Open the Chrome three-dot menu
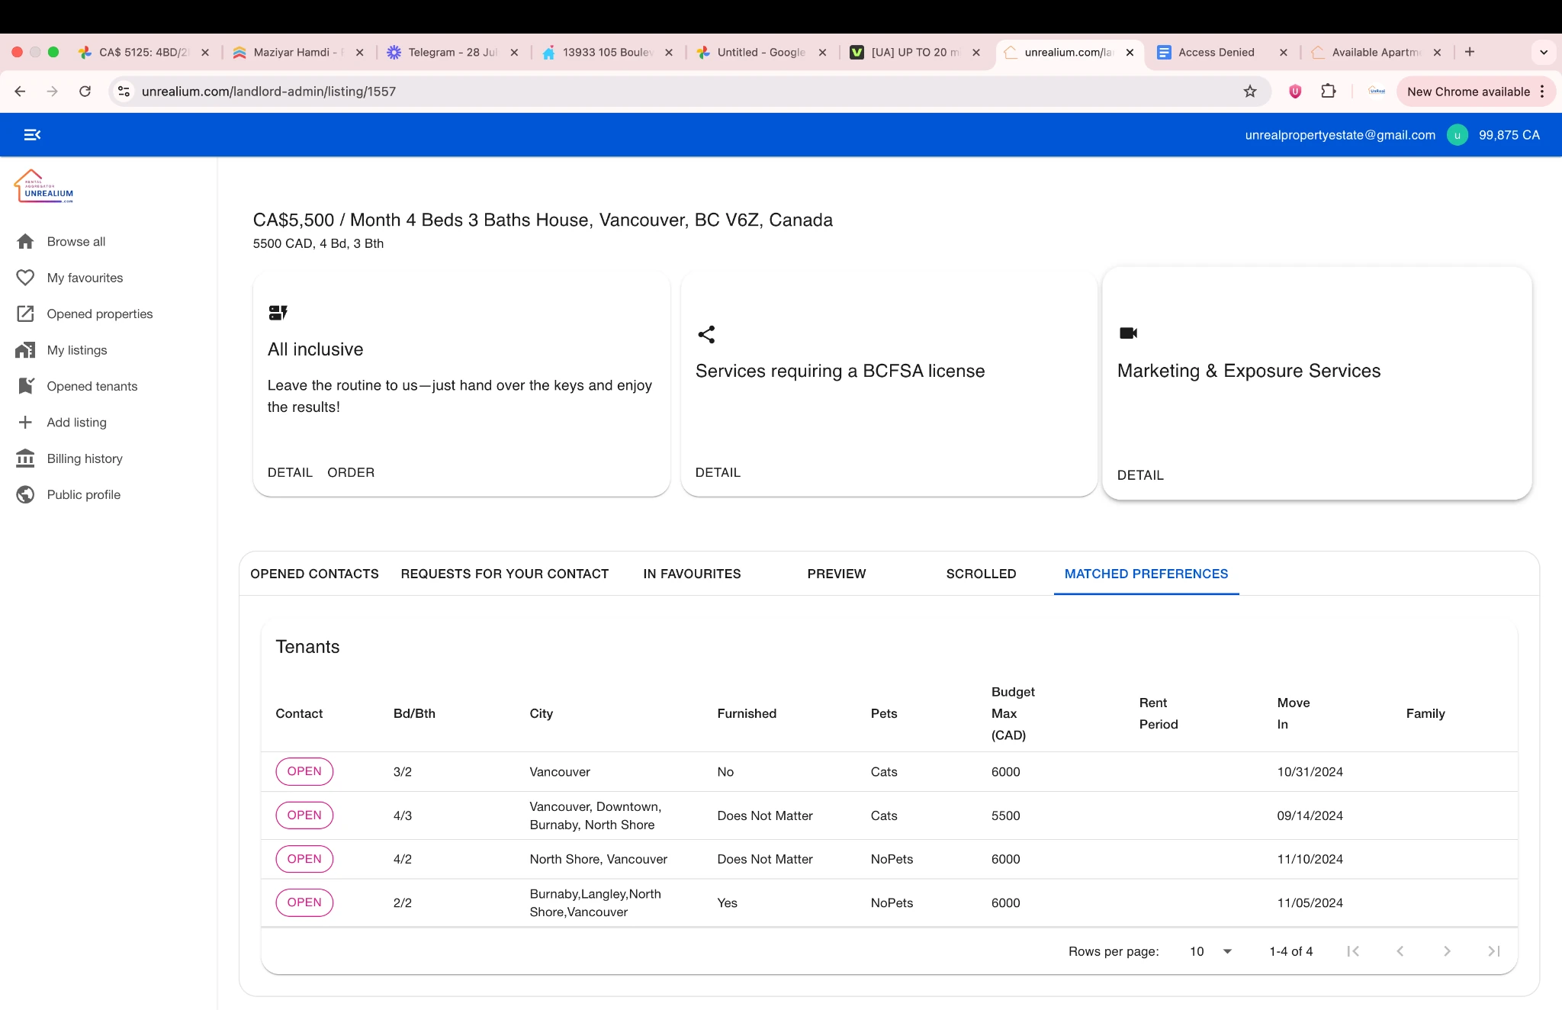 pyautogui.click(x=1542, y=92)
